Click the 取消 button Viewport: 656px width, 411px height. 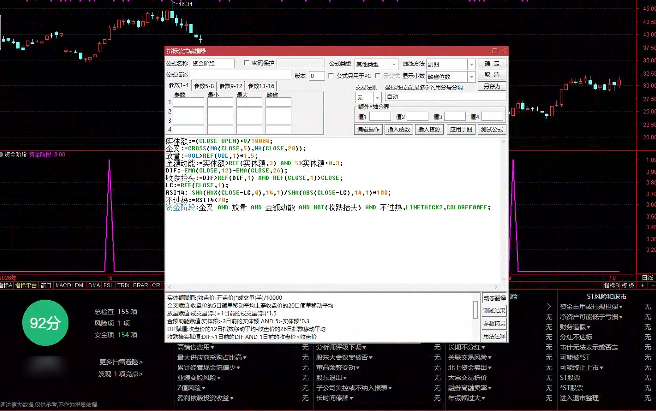tap(492, 75)
